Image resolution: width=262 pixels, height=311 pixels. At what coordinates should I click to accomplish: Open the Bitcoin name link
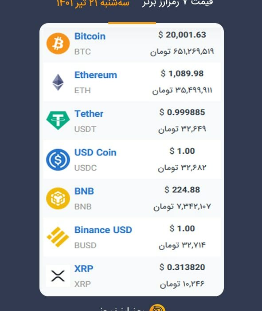(90, 36)
